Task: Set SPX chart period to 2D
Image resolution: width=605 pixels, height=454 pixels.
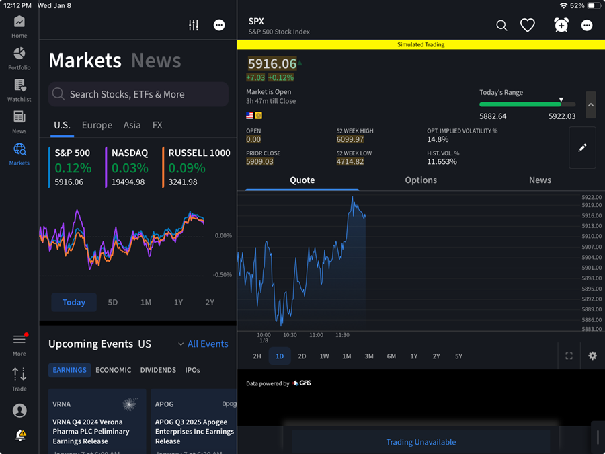Action: pos(302,356)
